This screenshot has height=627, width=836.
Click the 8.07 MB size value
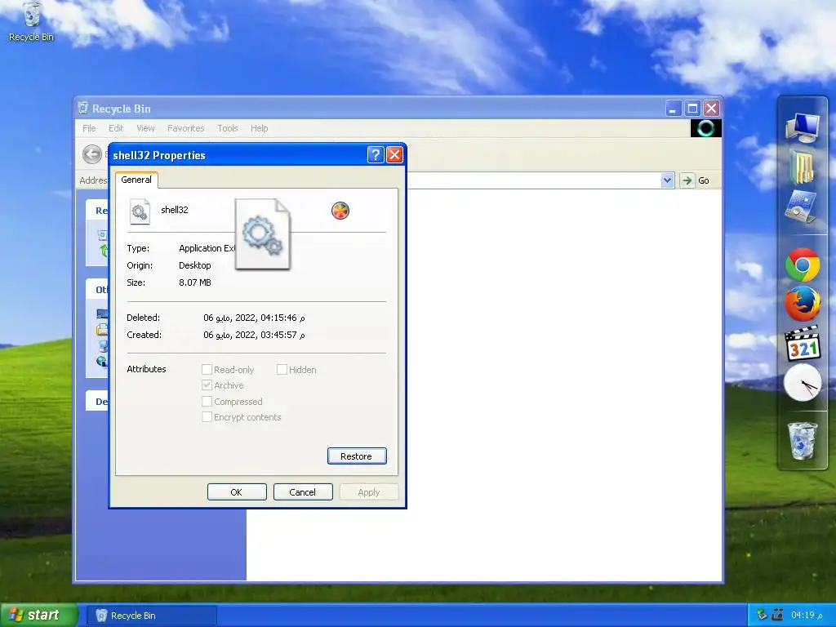(x=194, y=282)
